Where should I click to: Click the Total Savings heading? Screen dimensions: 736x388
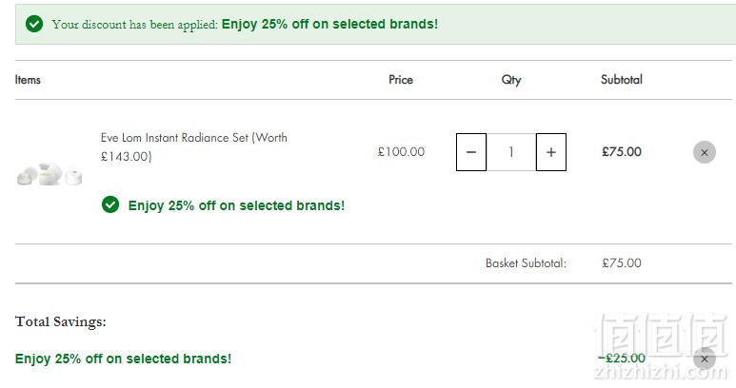tap(61, 322)
